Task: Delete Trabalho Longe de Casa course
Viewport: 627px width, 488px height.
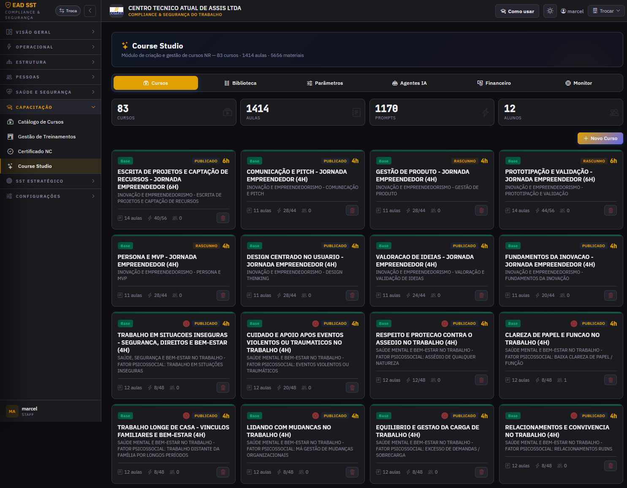Action: click(223, 472)
